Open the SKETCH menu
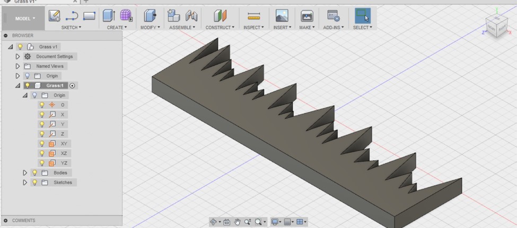The width and height of the screenshot is (517, 228). click(71, 28)
